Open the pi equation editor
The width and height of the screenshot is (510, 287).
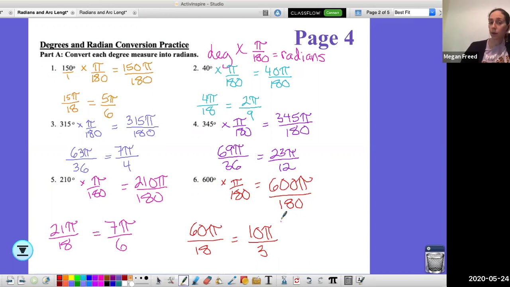[333, 281]
